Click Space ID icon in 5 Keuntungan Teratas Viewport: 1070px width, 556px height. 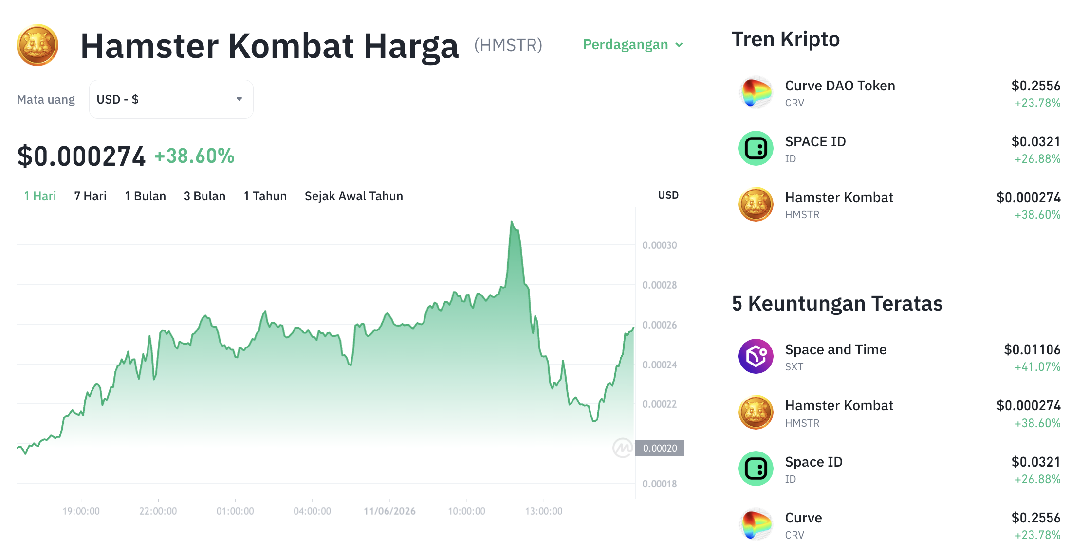coord(756,469)
